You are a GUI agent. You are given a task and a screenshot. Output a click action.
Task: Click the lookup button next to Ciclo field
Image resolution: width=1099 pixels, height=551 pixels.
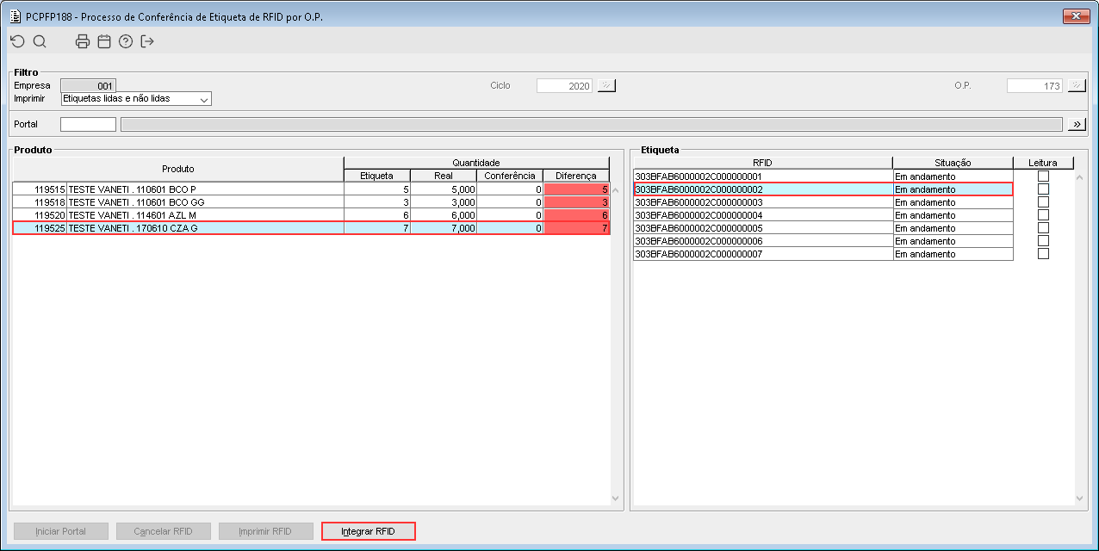pyautogui.click(x=607, y=86)
